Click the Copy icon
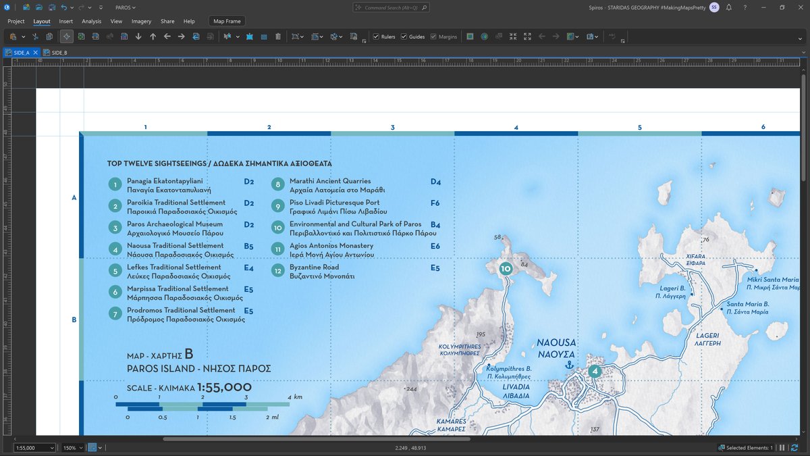Screen dimensions: 810x456 tap(49, 36)
